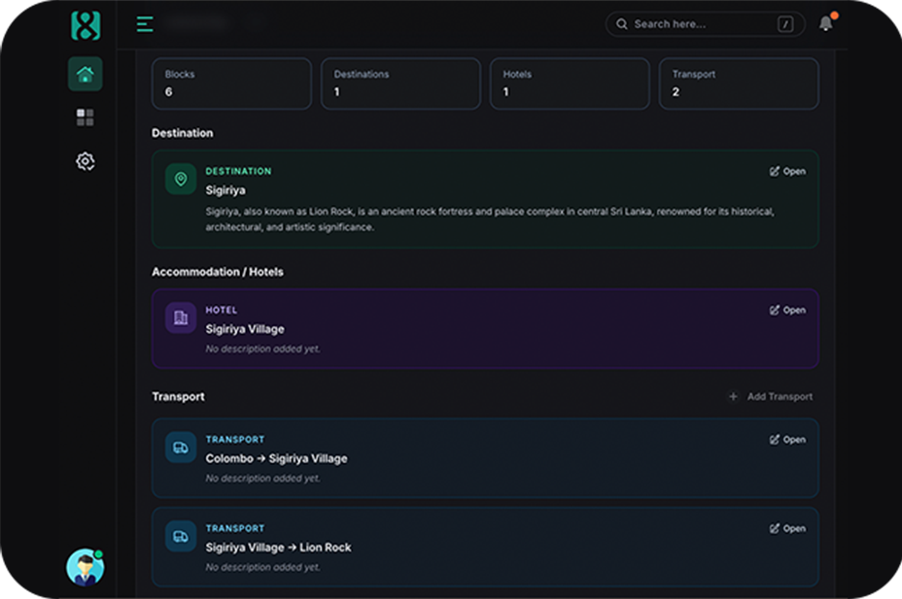This screenshot has width=902, height=599.
Task: Click 'No description added yet.' under Colombo transport
Action: point(262,478)
